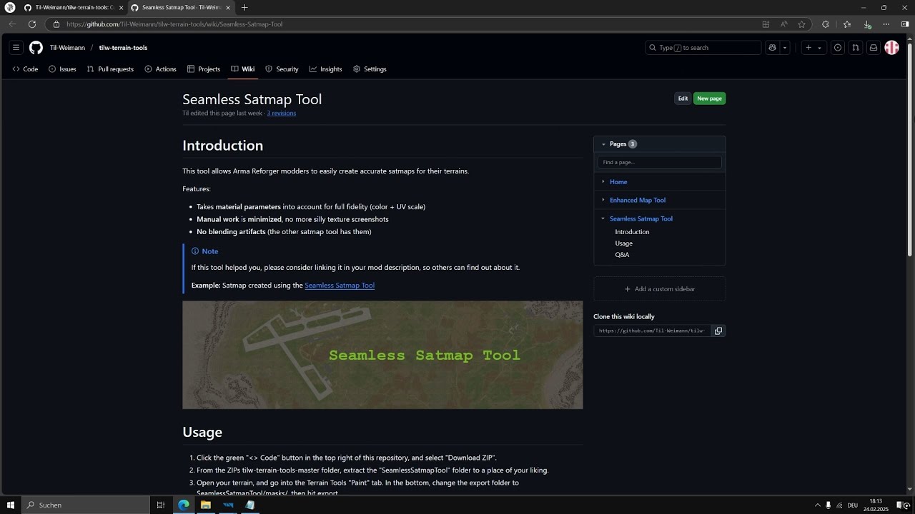Click the Read aloud icon in address bar

click(x=783, y=24)
